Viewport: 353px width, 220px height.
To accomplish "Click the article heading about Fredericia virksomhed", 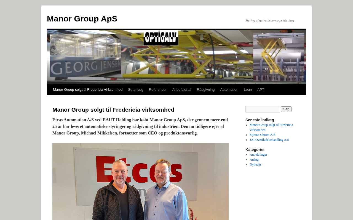I will [113, 110].
